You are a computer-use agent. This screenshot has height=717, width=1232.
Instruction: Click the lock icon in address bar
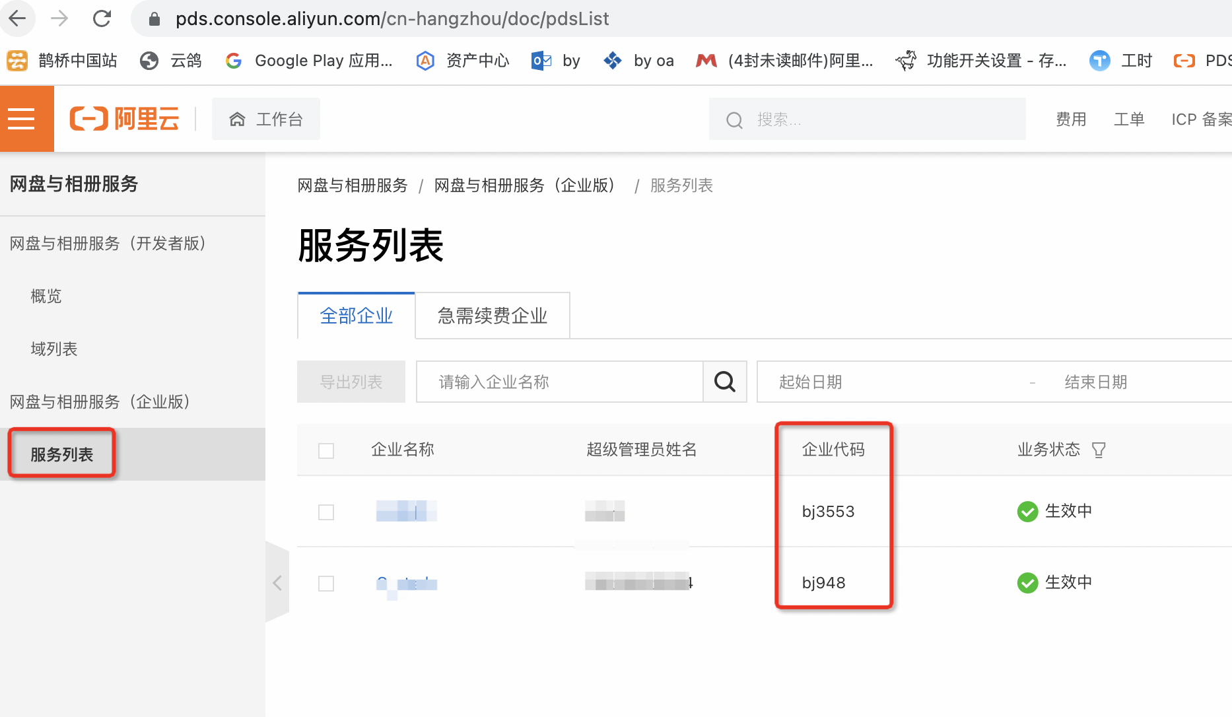[x=154, y=19]
